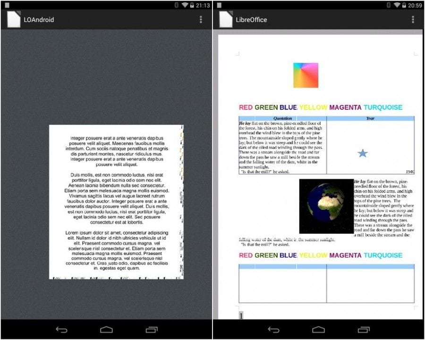The width and height of the screenshot is (425, 340).
Task: Select the Earth globe picture
Action: click(326, 206)
